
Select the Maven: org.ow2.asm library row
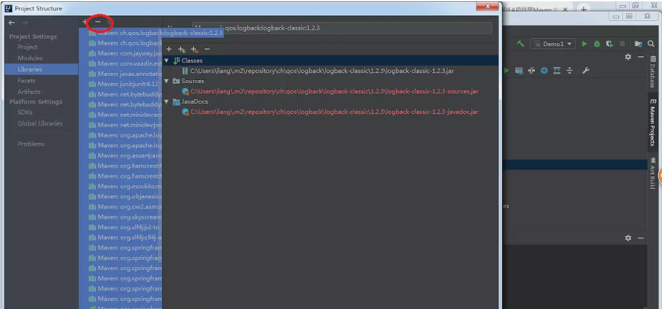pos(121,207)
